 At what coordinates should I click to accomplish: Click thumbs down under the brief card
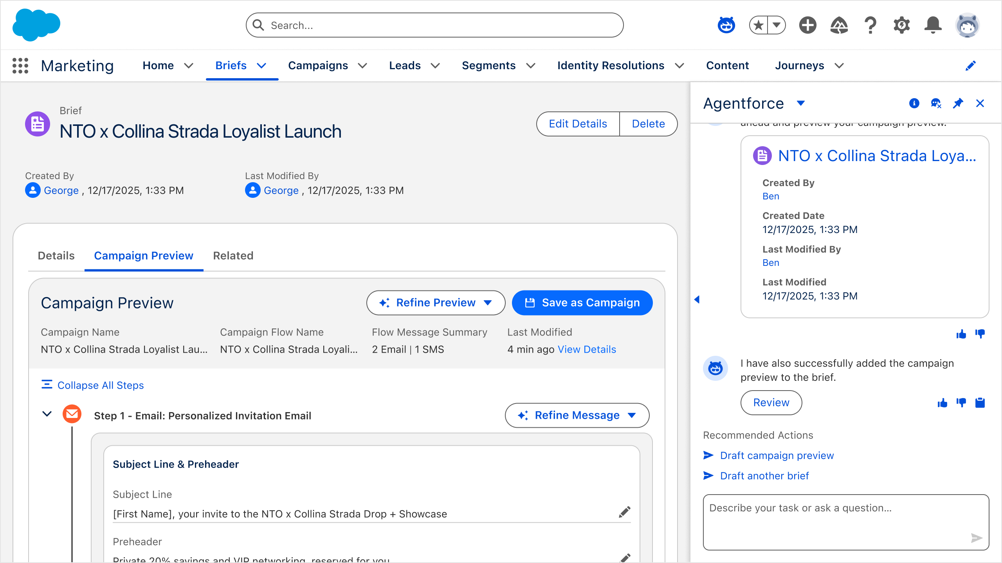[980, 334]
